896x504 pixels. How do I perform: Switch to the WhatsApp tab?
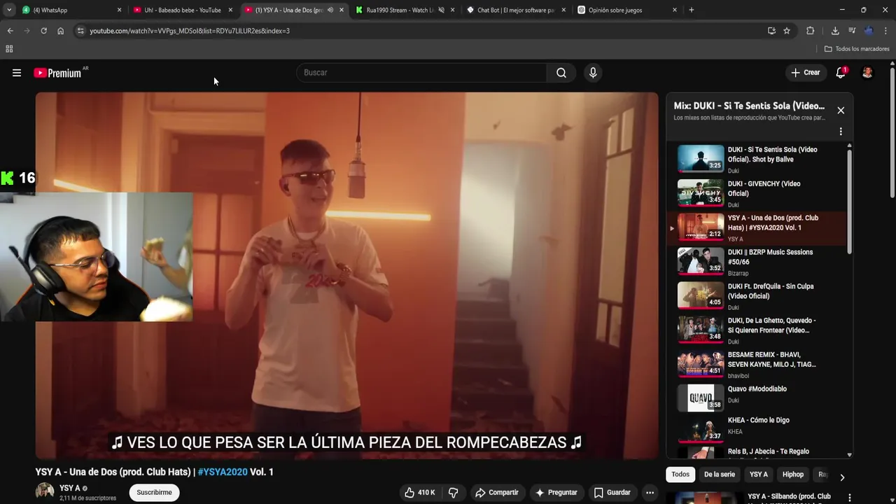tap(70, 10)
